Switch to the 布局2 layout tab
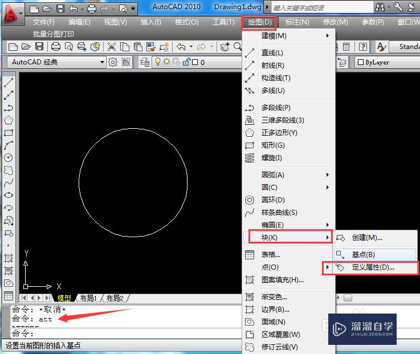Image resolution: width=420 pixels, height=354 pixels. [115, 298]
